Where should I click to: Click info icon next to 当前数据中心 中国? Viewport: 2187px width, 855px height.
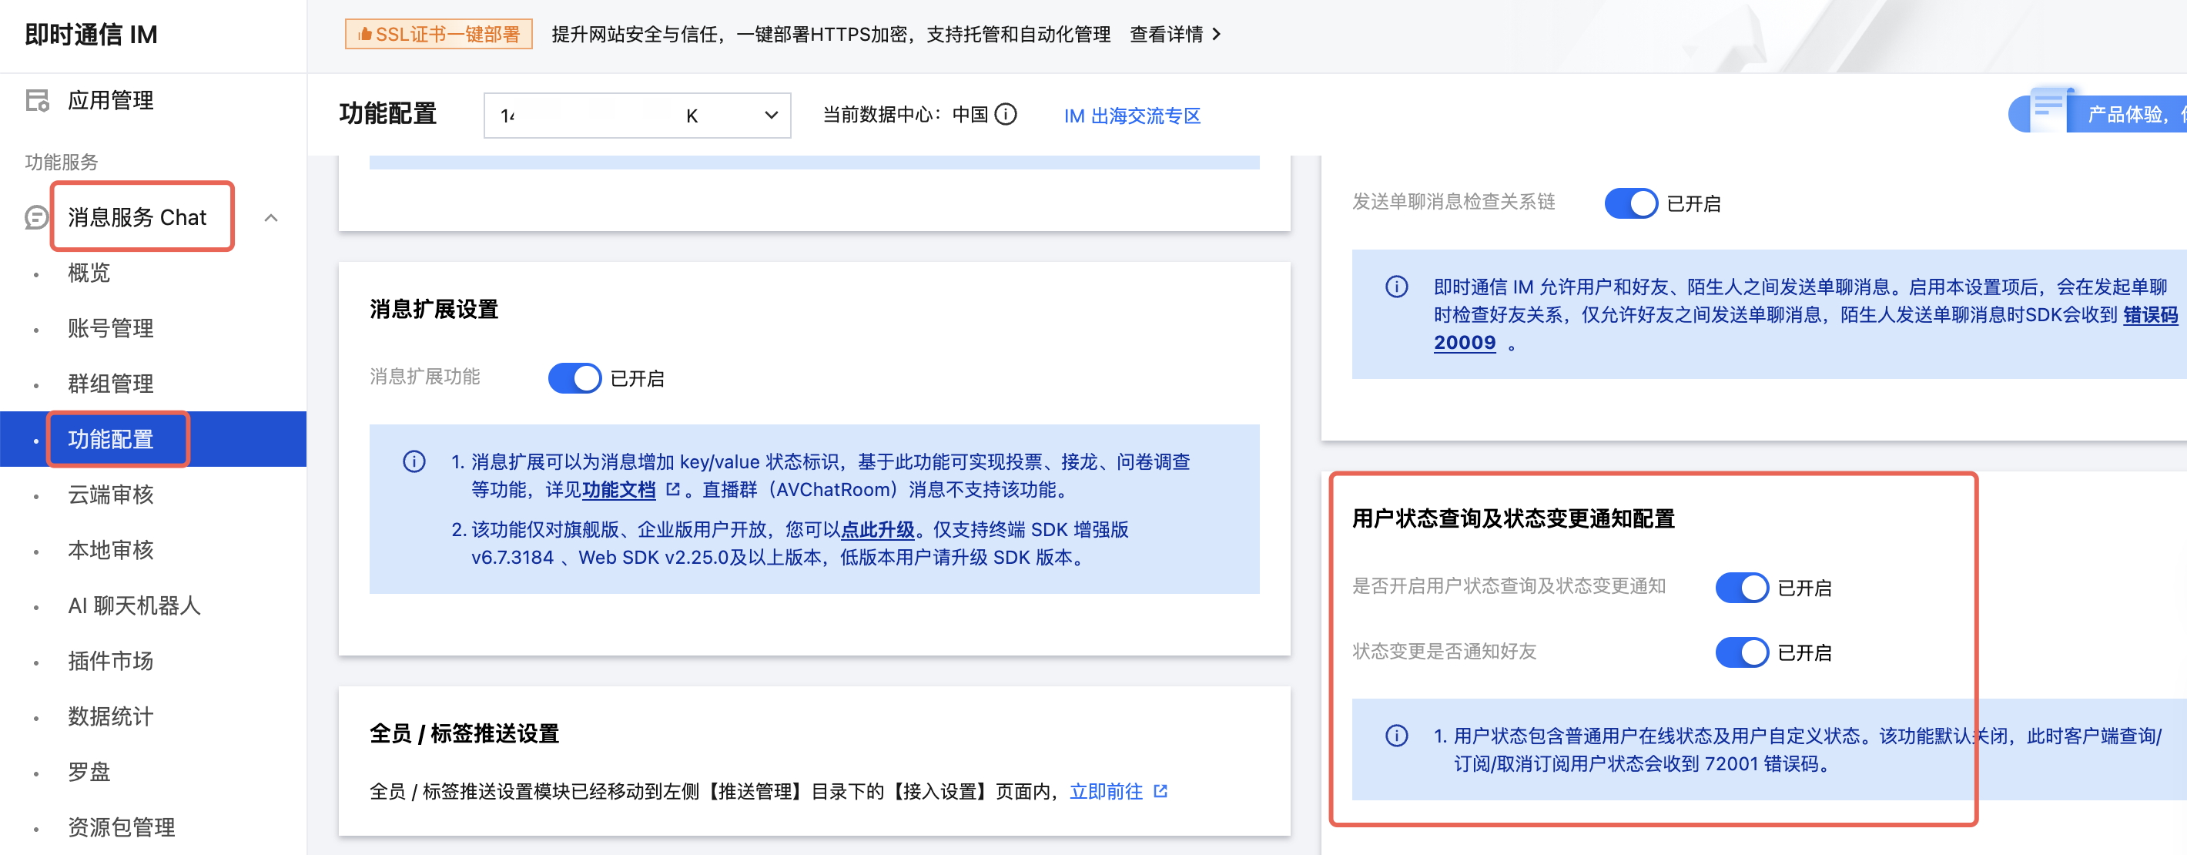[x=1006, y=115]
